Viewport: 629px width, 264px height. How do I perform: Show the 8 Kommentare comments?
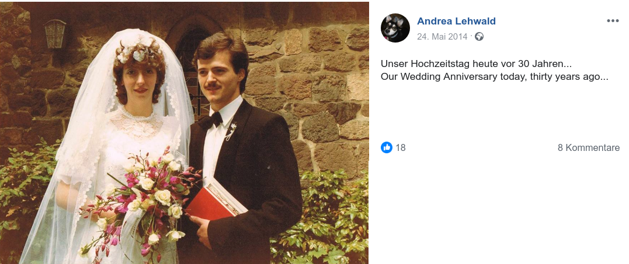(x=589, y=147)
